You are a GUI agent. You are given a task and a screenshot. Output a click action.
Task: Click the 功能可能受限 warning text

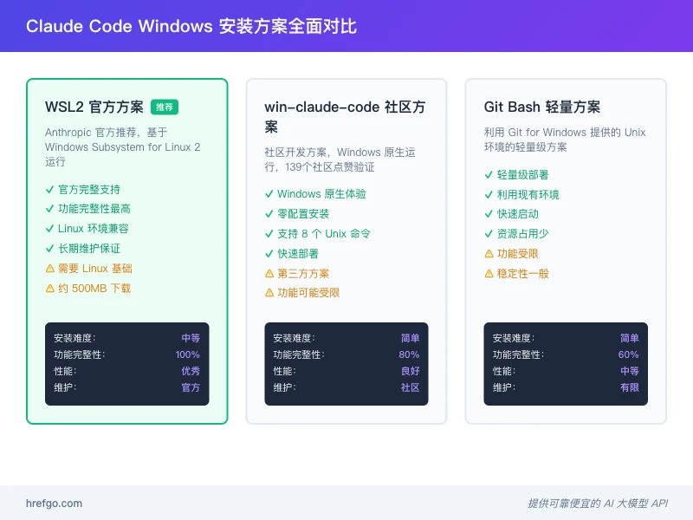pos(308,293)
